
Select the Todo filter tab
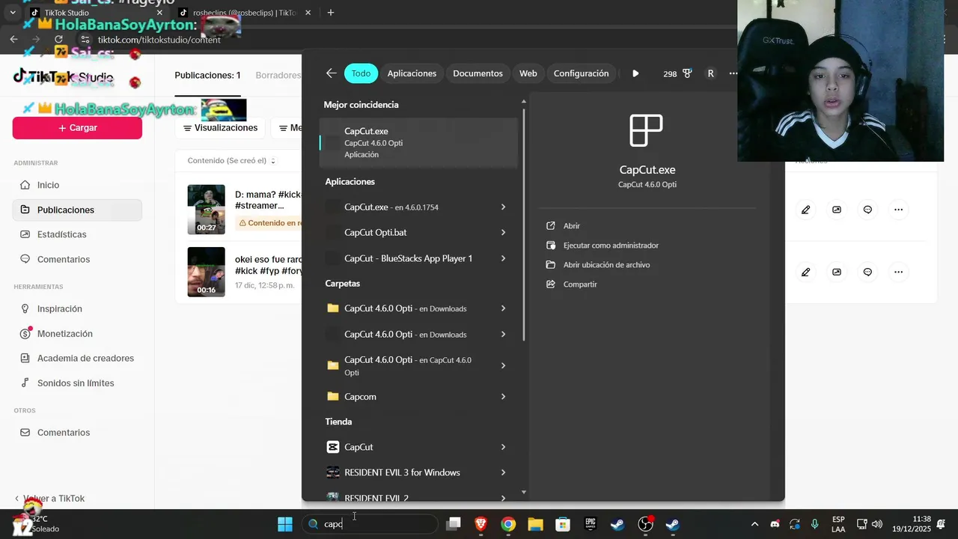361,73
